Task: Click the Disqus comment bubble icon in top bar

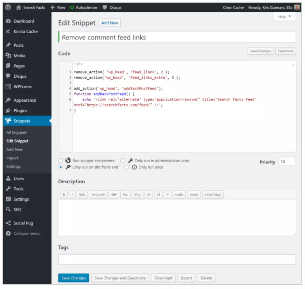Action: point(105,8)
